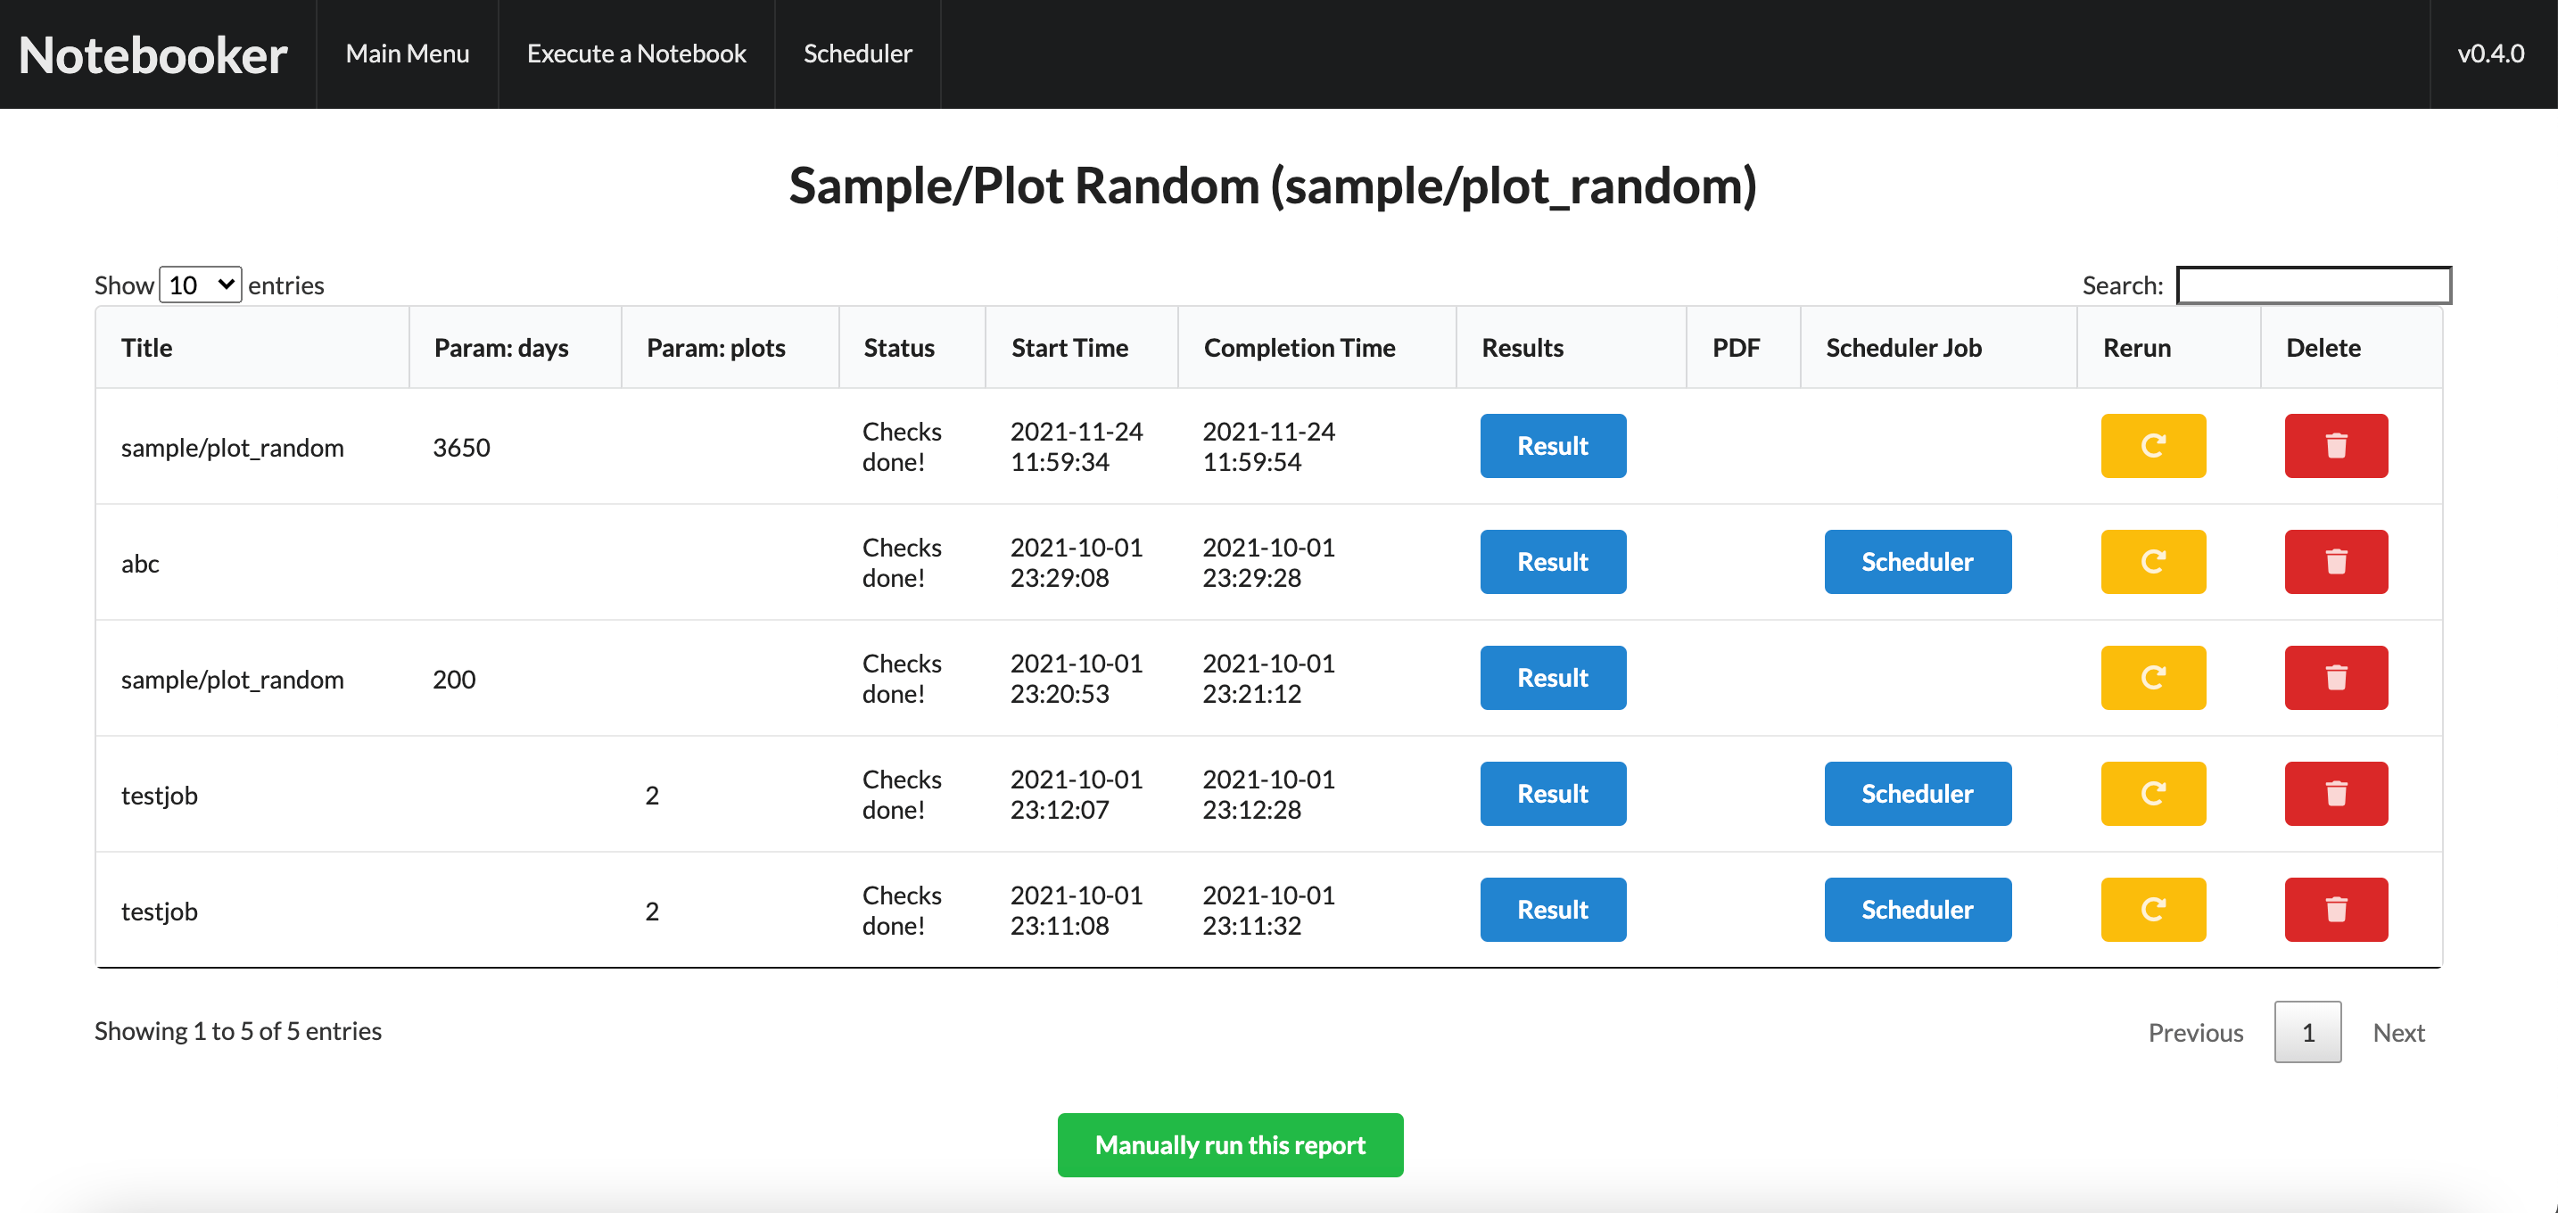Delete the last testjob entry
The image size is (2558, 1213).
click(x=2336, y=909)
